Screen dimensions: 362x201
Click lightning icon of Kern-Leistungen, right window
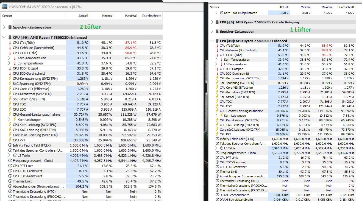(x=222, y=116)
